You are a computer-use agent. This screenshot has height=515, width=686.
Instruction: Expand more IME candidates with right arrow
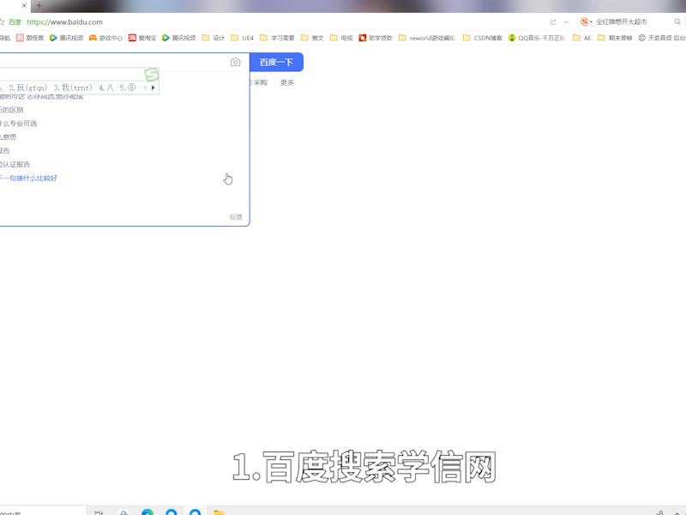[x=153, y=88]
